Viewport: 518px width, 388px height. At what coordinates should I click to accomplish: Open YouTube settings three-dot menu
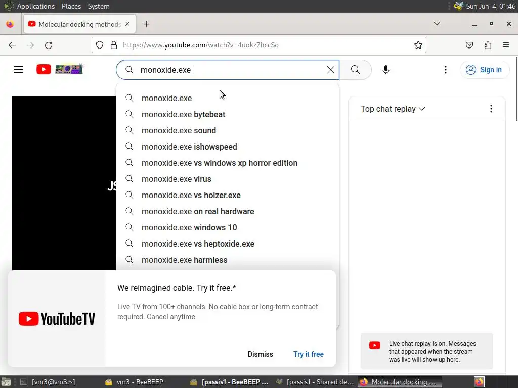445,70
